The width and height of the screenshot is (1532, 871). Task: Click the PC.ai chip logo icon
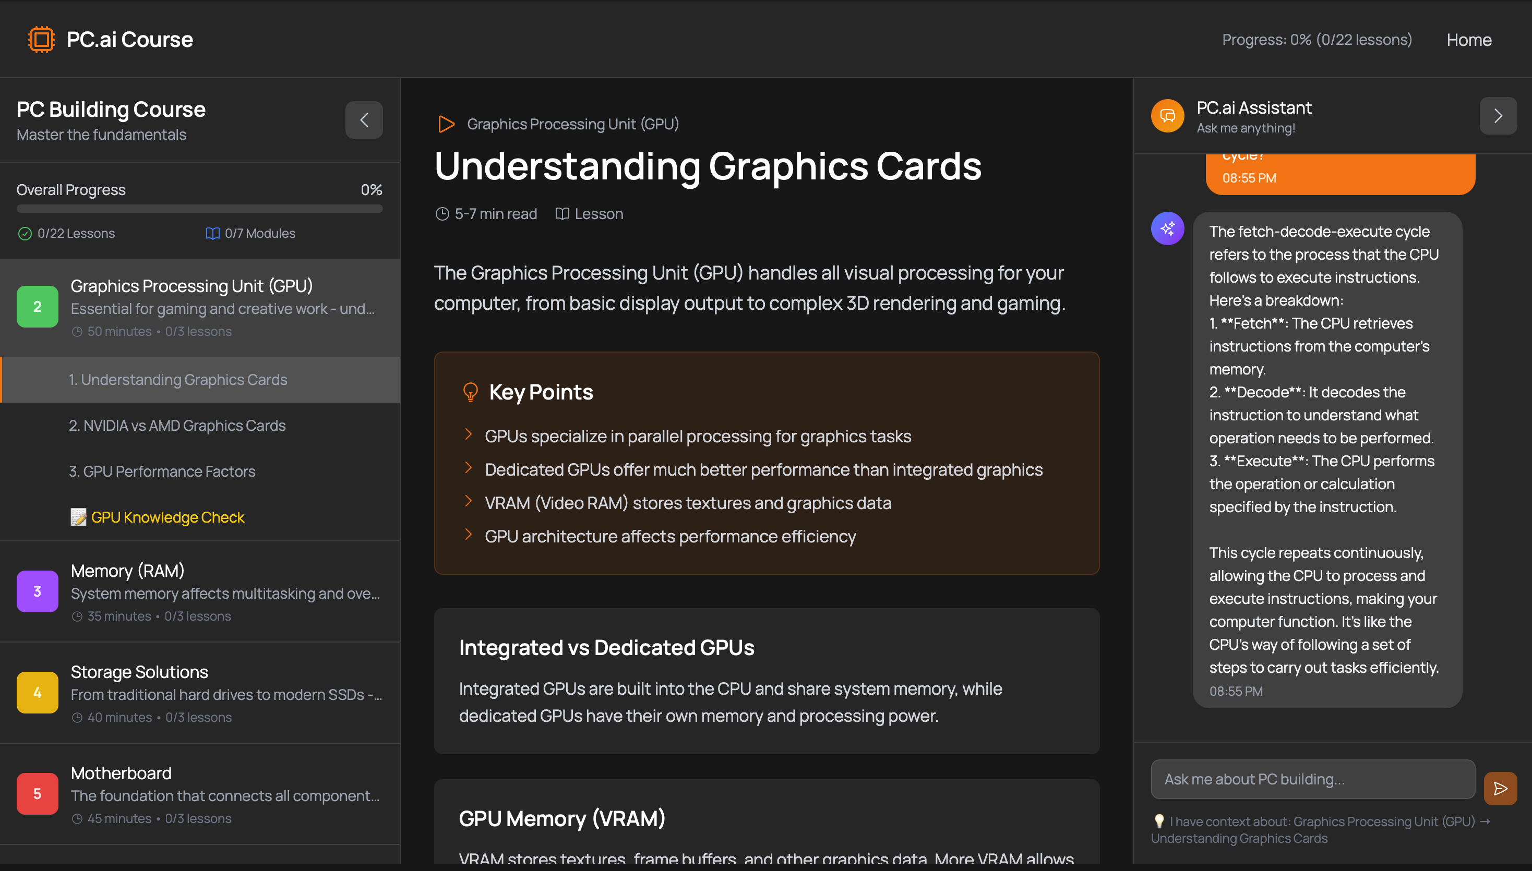pyautogui.click(x=41, y=40)
